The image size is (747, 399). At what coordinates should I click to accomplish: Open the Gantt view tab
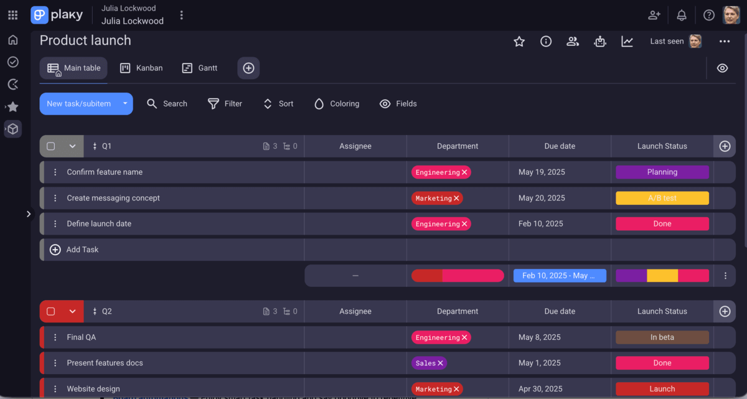(x=199, y=68)
